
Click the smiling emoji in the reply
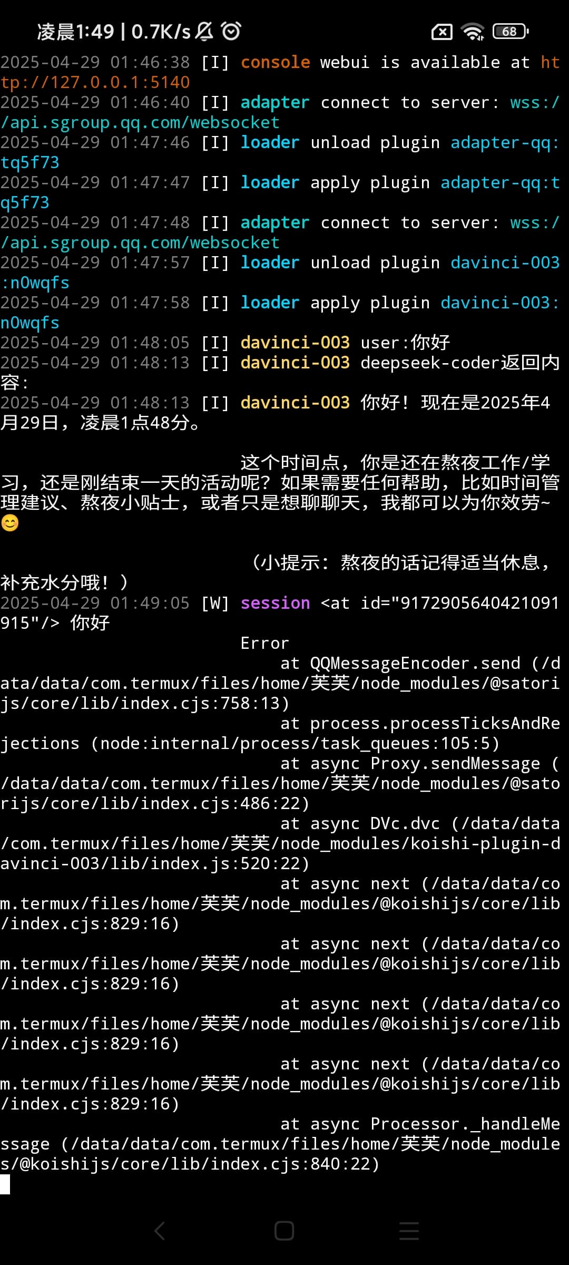point(9,523)
